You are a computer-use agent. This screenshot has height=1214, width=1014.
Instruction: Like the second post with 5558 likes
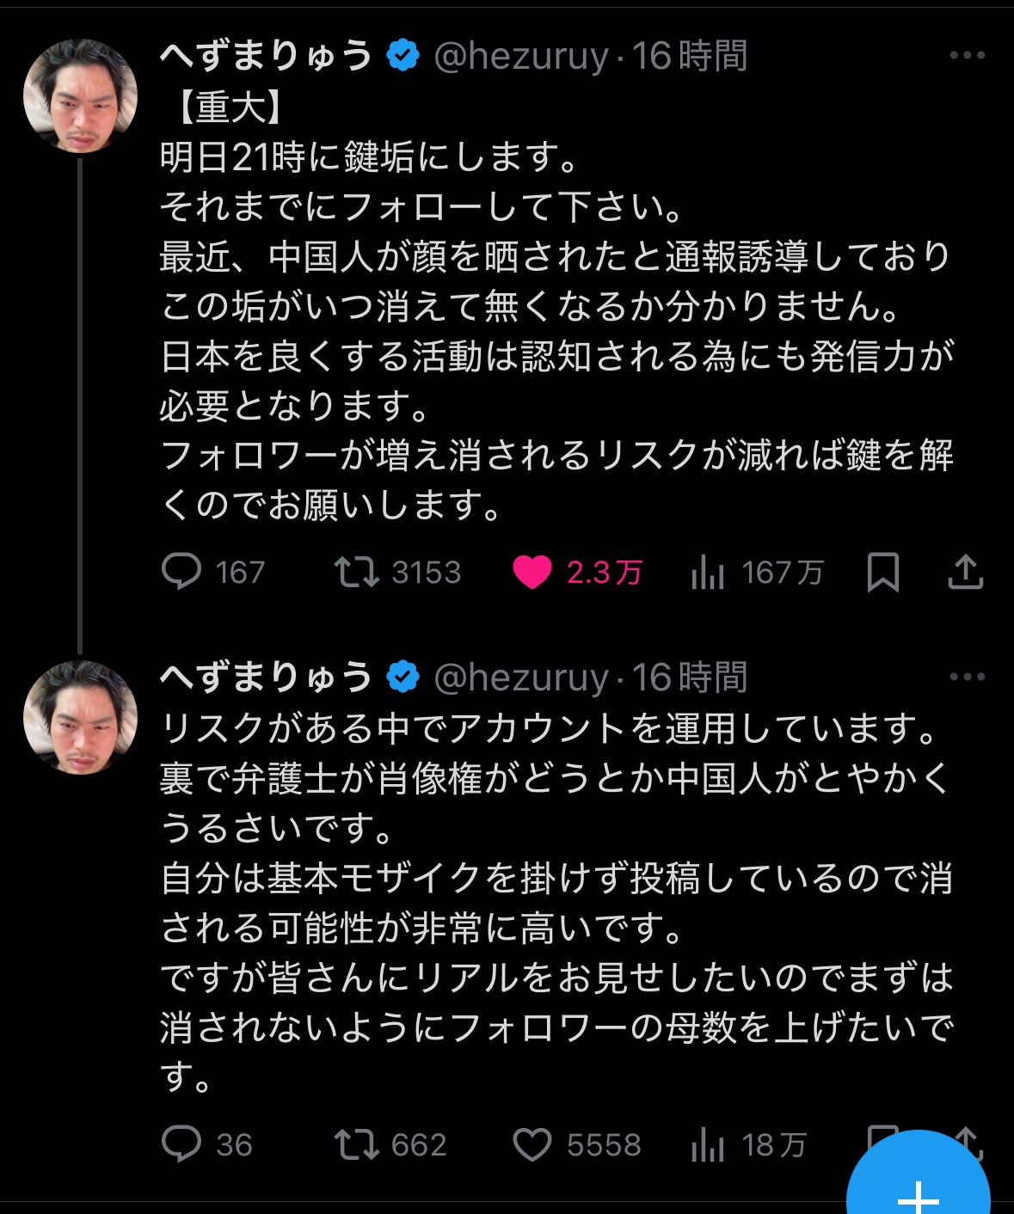532,1144
